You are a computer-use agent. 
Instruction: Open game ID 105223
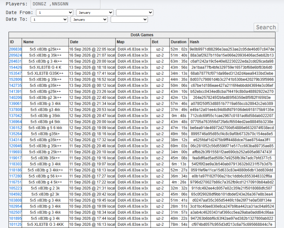pyautogui.click(x=15, y=188)
